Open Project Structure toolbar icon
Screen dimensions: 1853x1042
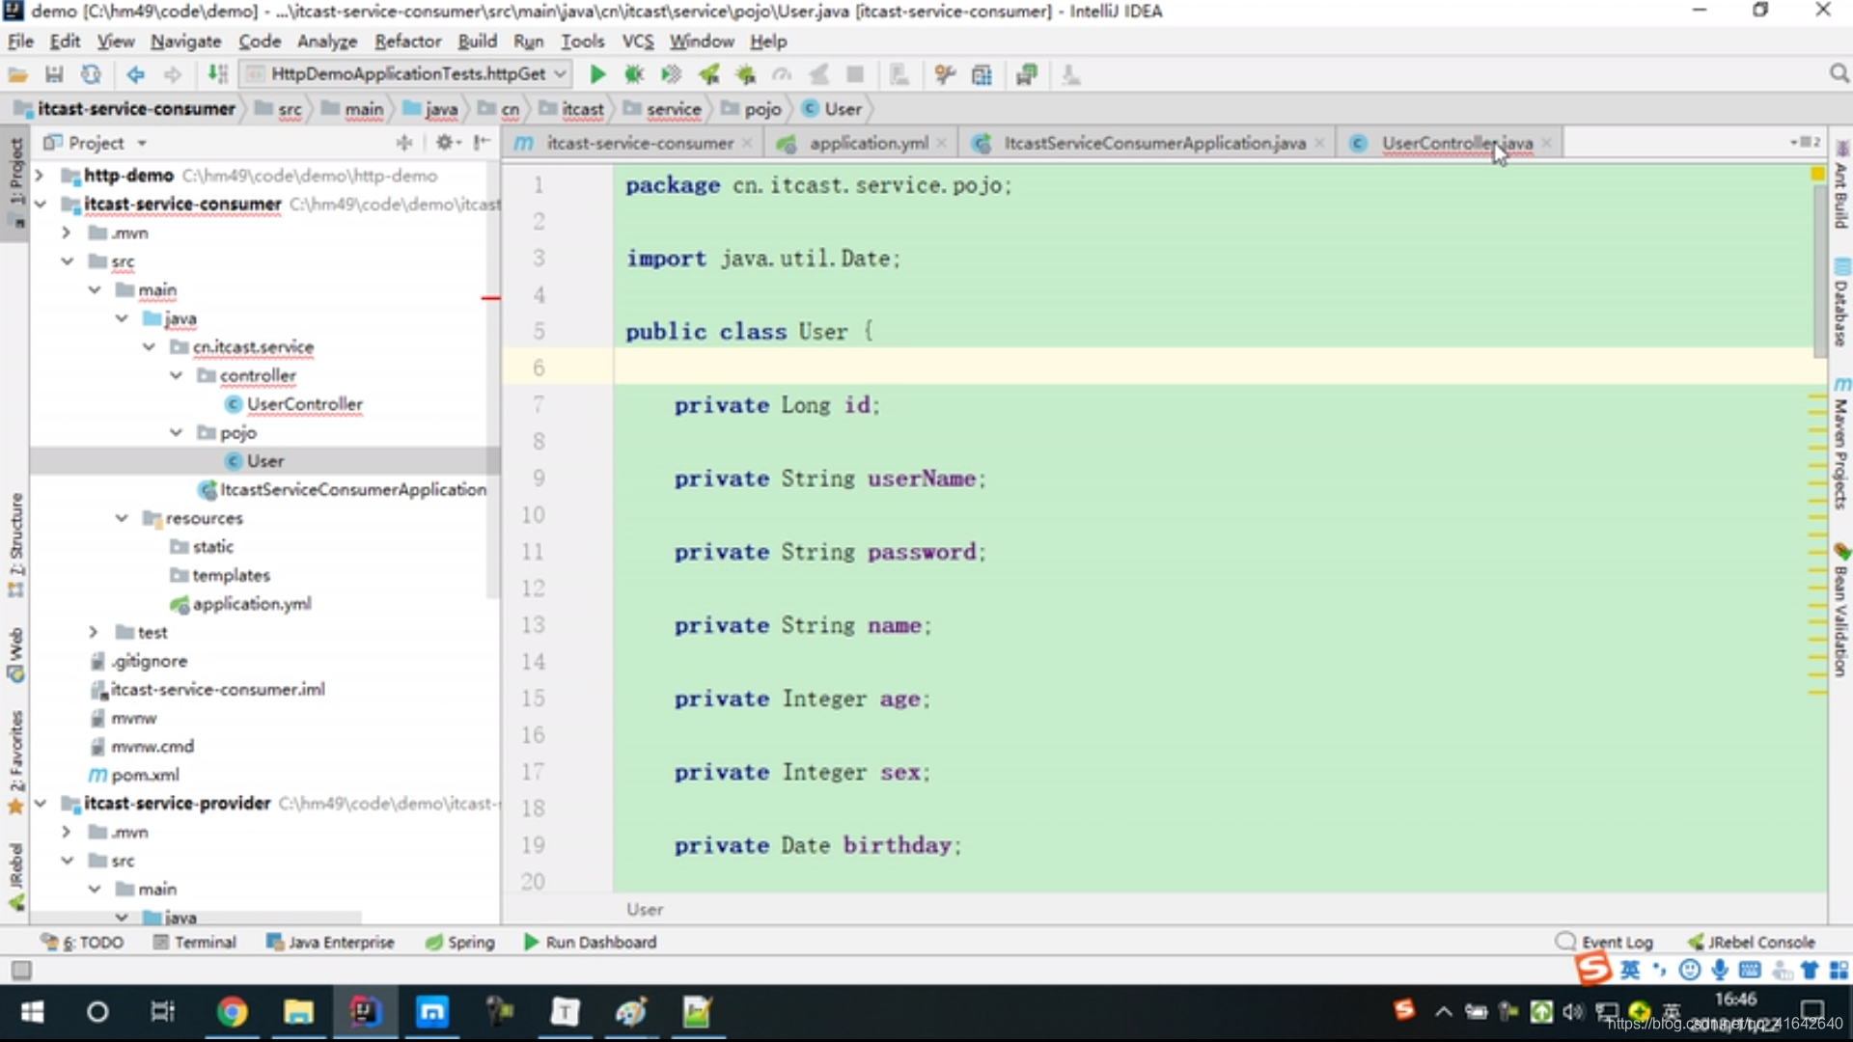point(982,74)
